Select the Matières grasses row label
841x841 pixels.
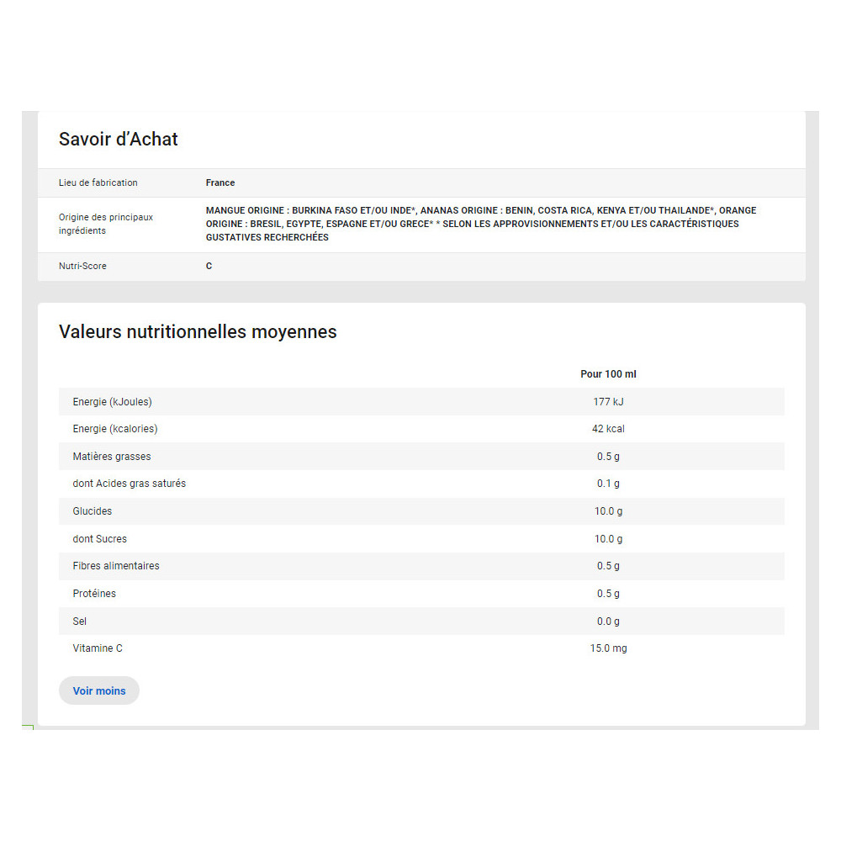pos(112,457)
